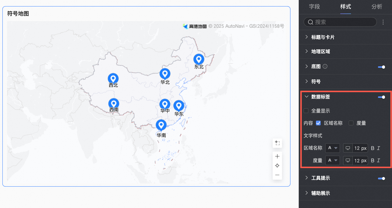Toggle bold for 度量 text
Image resolution: width=392 pixels, height=208 pixels.
372,160
